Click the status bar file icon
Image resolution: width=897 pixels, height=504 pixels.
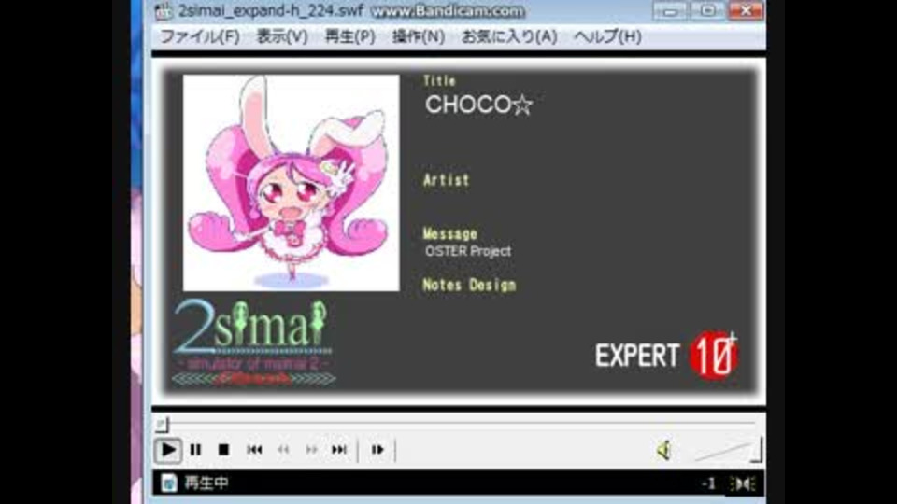[x=169, y=483]
